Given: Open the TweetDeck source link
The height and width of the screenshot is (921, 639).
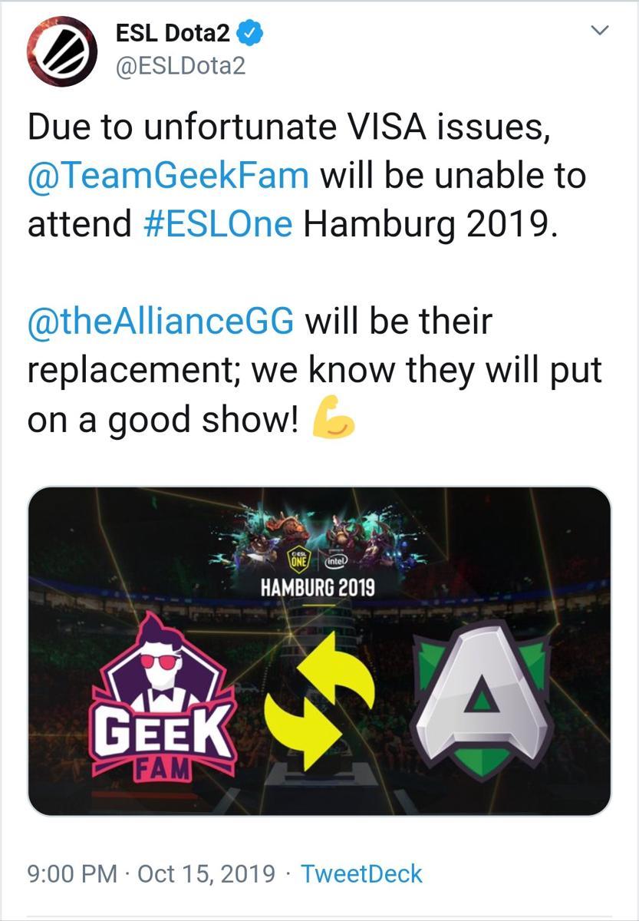Looking at the screenshot, I should (x=361, y=873).
